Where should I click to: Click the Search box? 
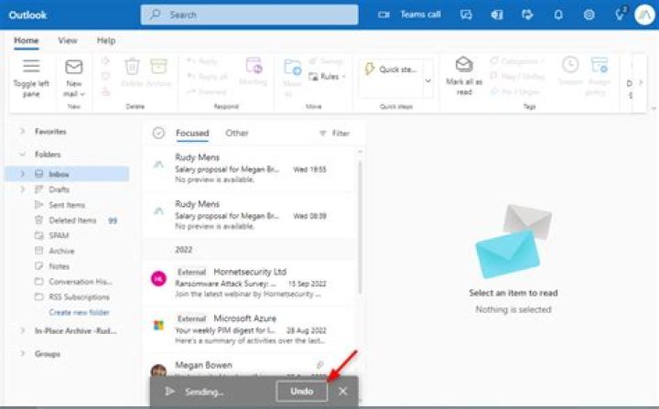point(249,15)
